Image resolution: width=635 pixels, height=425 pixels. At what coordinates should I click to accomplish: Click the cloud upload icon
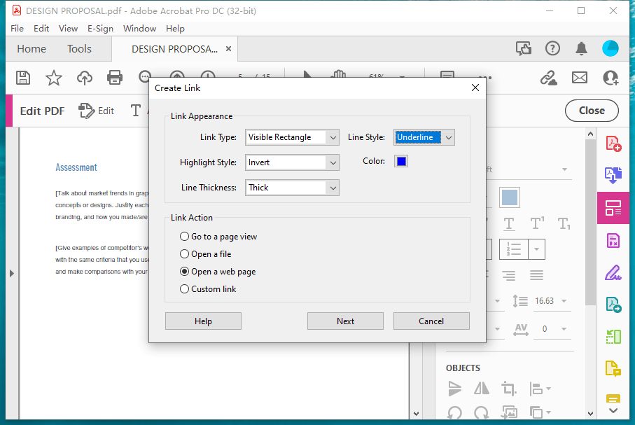pos(84,78)
